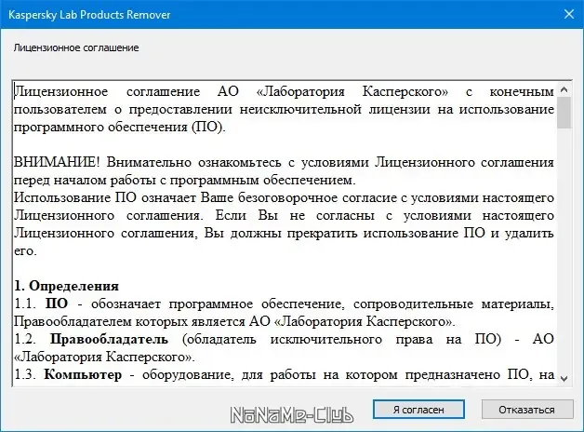
Task: Click the "Я согласен" button
Action: (x=418, y=410)
